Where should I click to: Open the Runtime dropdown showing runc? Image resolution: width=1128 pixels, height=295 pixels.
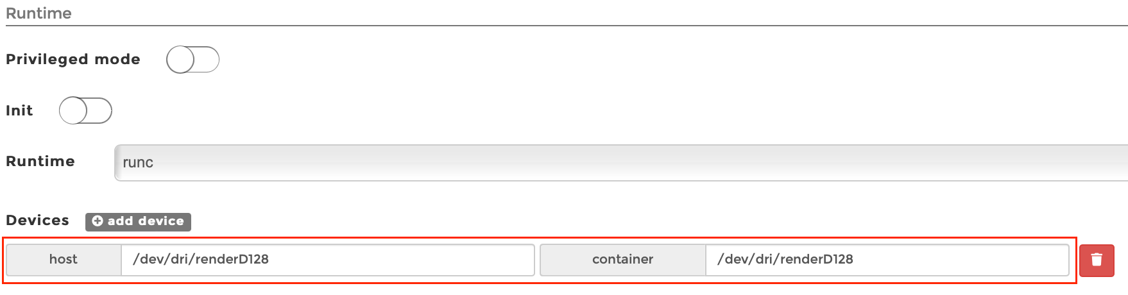tap(620, 163)
